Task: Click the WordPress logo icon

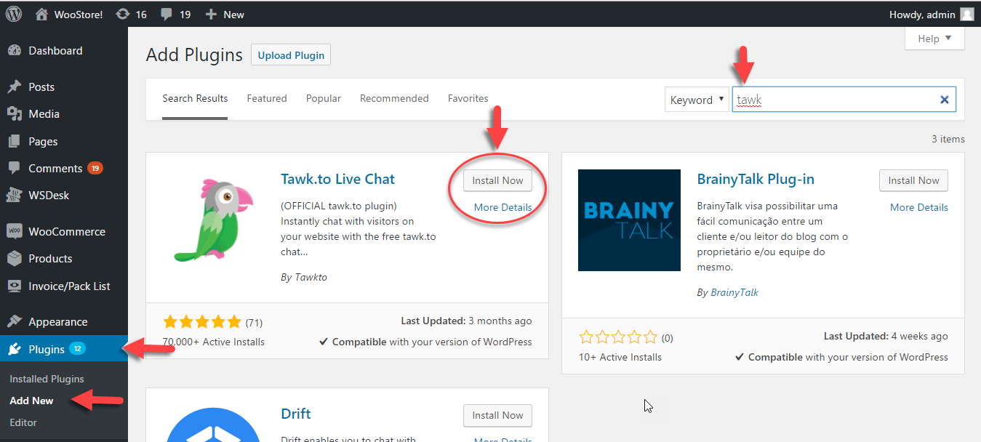Action: coord(14,14)
